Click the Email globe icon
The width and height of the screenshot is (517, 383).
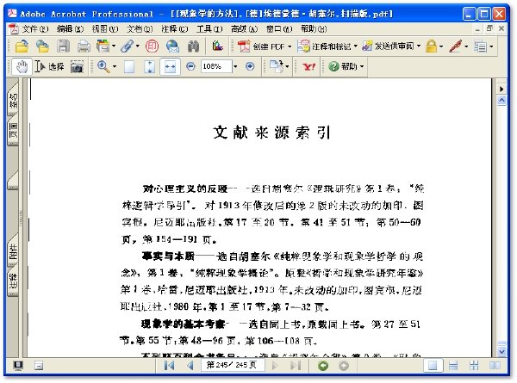[x=172, y=46]
